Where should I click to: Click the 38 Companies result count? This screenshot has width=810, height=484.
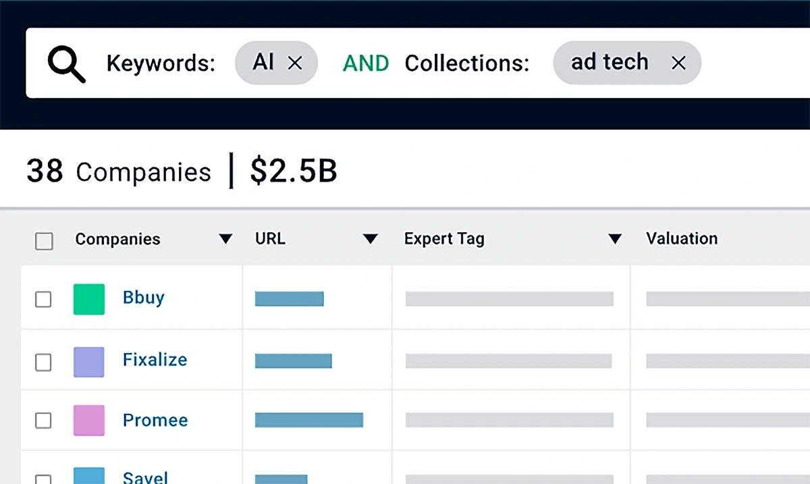click(x=119, y=171)
